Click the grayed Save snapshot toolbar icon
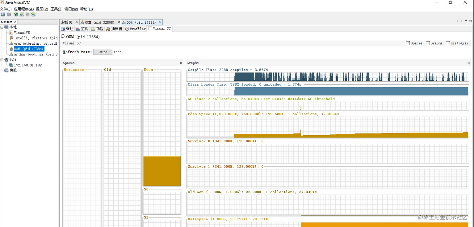Image resolution: width=474 pixels, height=227 pixels. [x=9, y=14]
